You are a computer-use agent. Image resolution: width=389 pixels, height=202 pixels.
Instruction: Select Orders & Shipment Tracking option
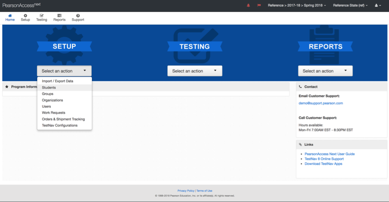pyautogui.click(x=63, y=119)
